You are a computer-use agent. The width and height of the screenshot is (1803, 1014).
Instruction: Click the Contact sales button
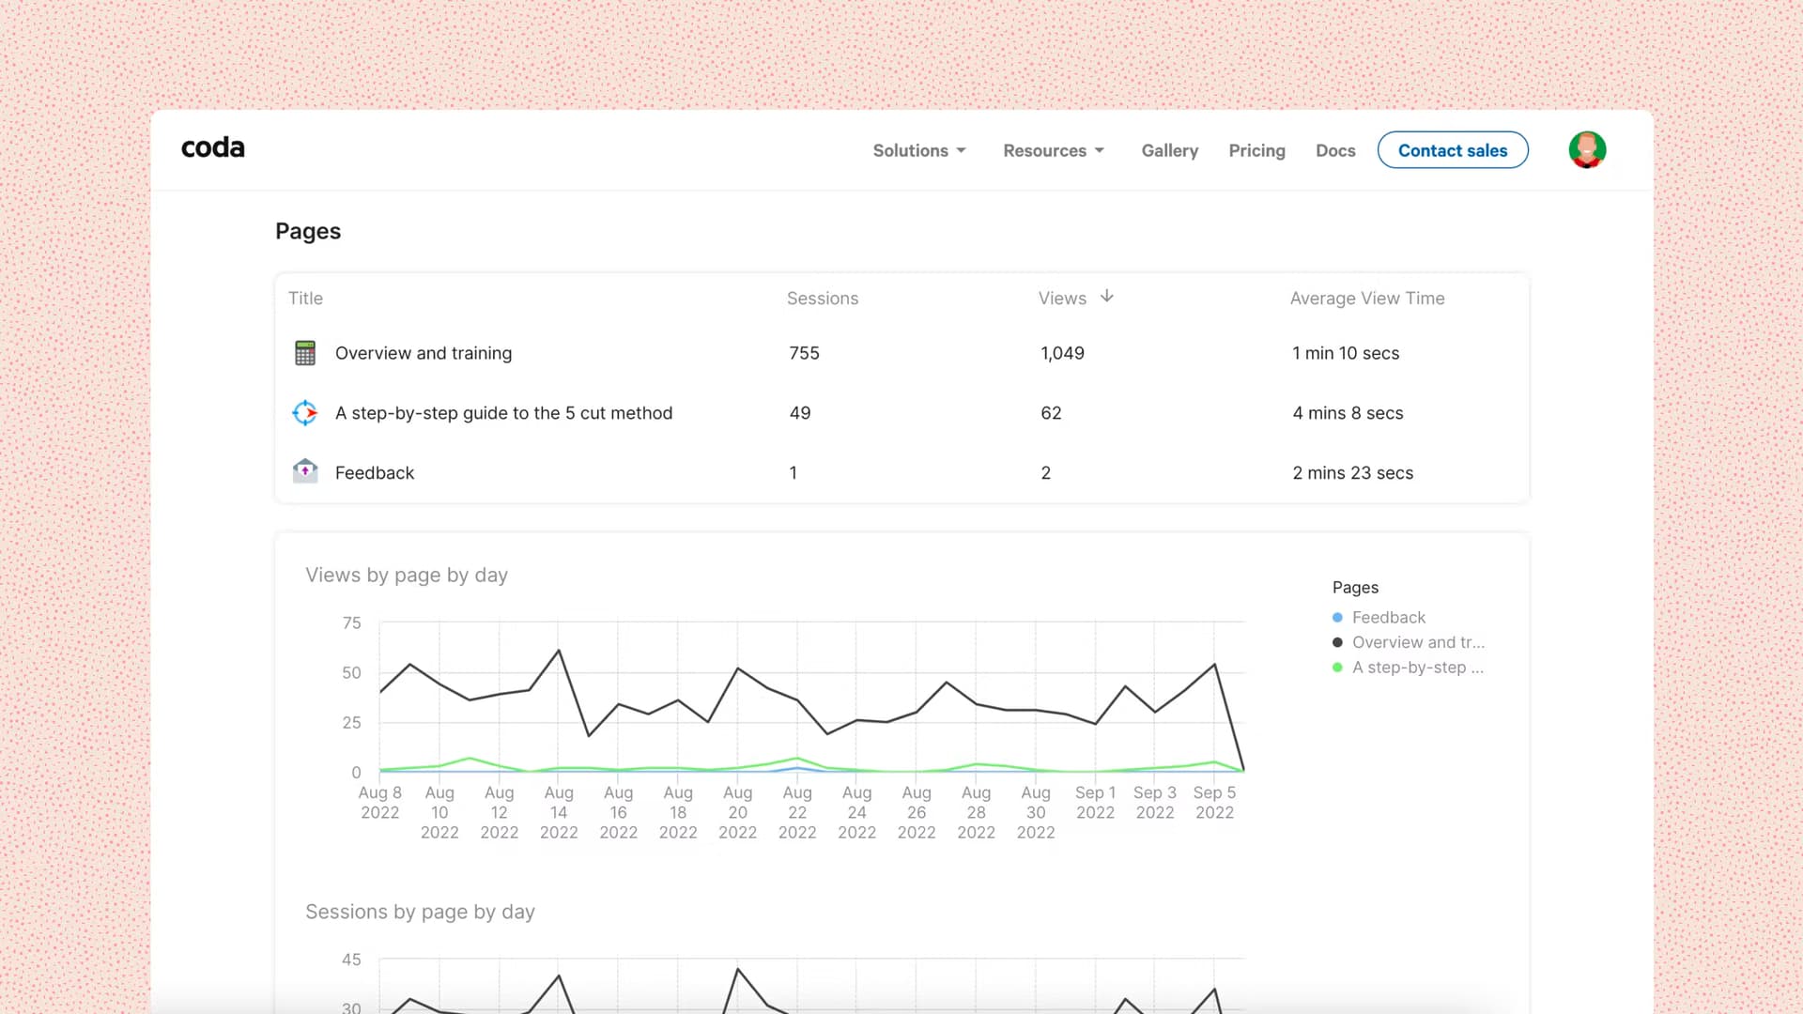click(x=1453, y=151)
